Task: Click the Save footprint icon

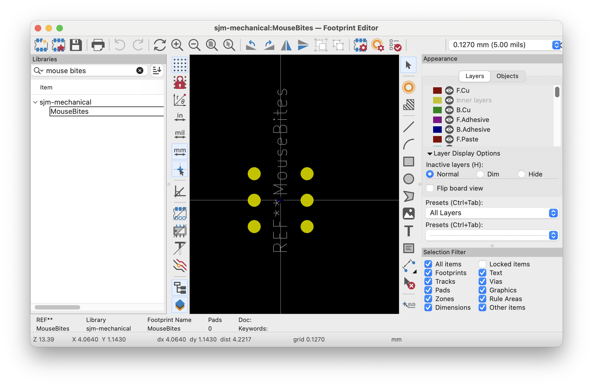Action: 76,45
